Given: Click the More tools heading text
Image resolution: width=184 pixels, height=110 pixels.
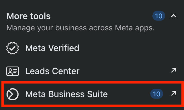Looking at the screenshot, I should point(28,16).
